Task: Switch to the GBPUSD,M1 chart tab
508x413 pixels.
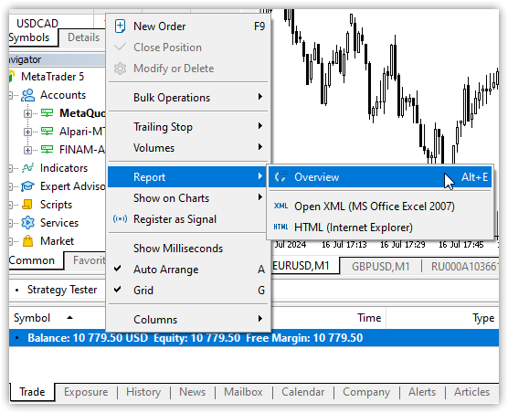Action: pos(381,266)
